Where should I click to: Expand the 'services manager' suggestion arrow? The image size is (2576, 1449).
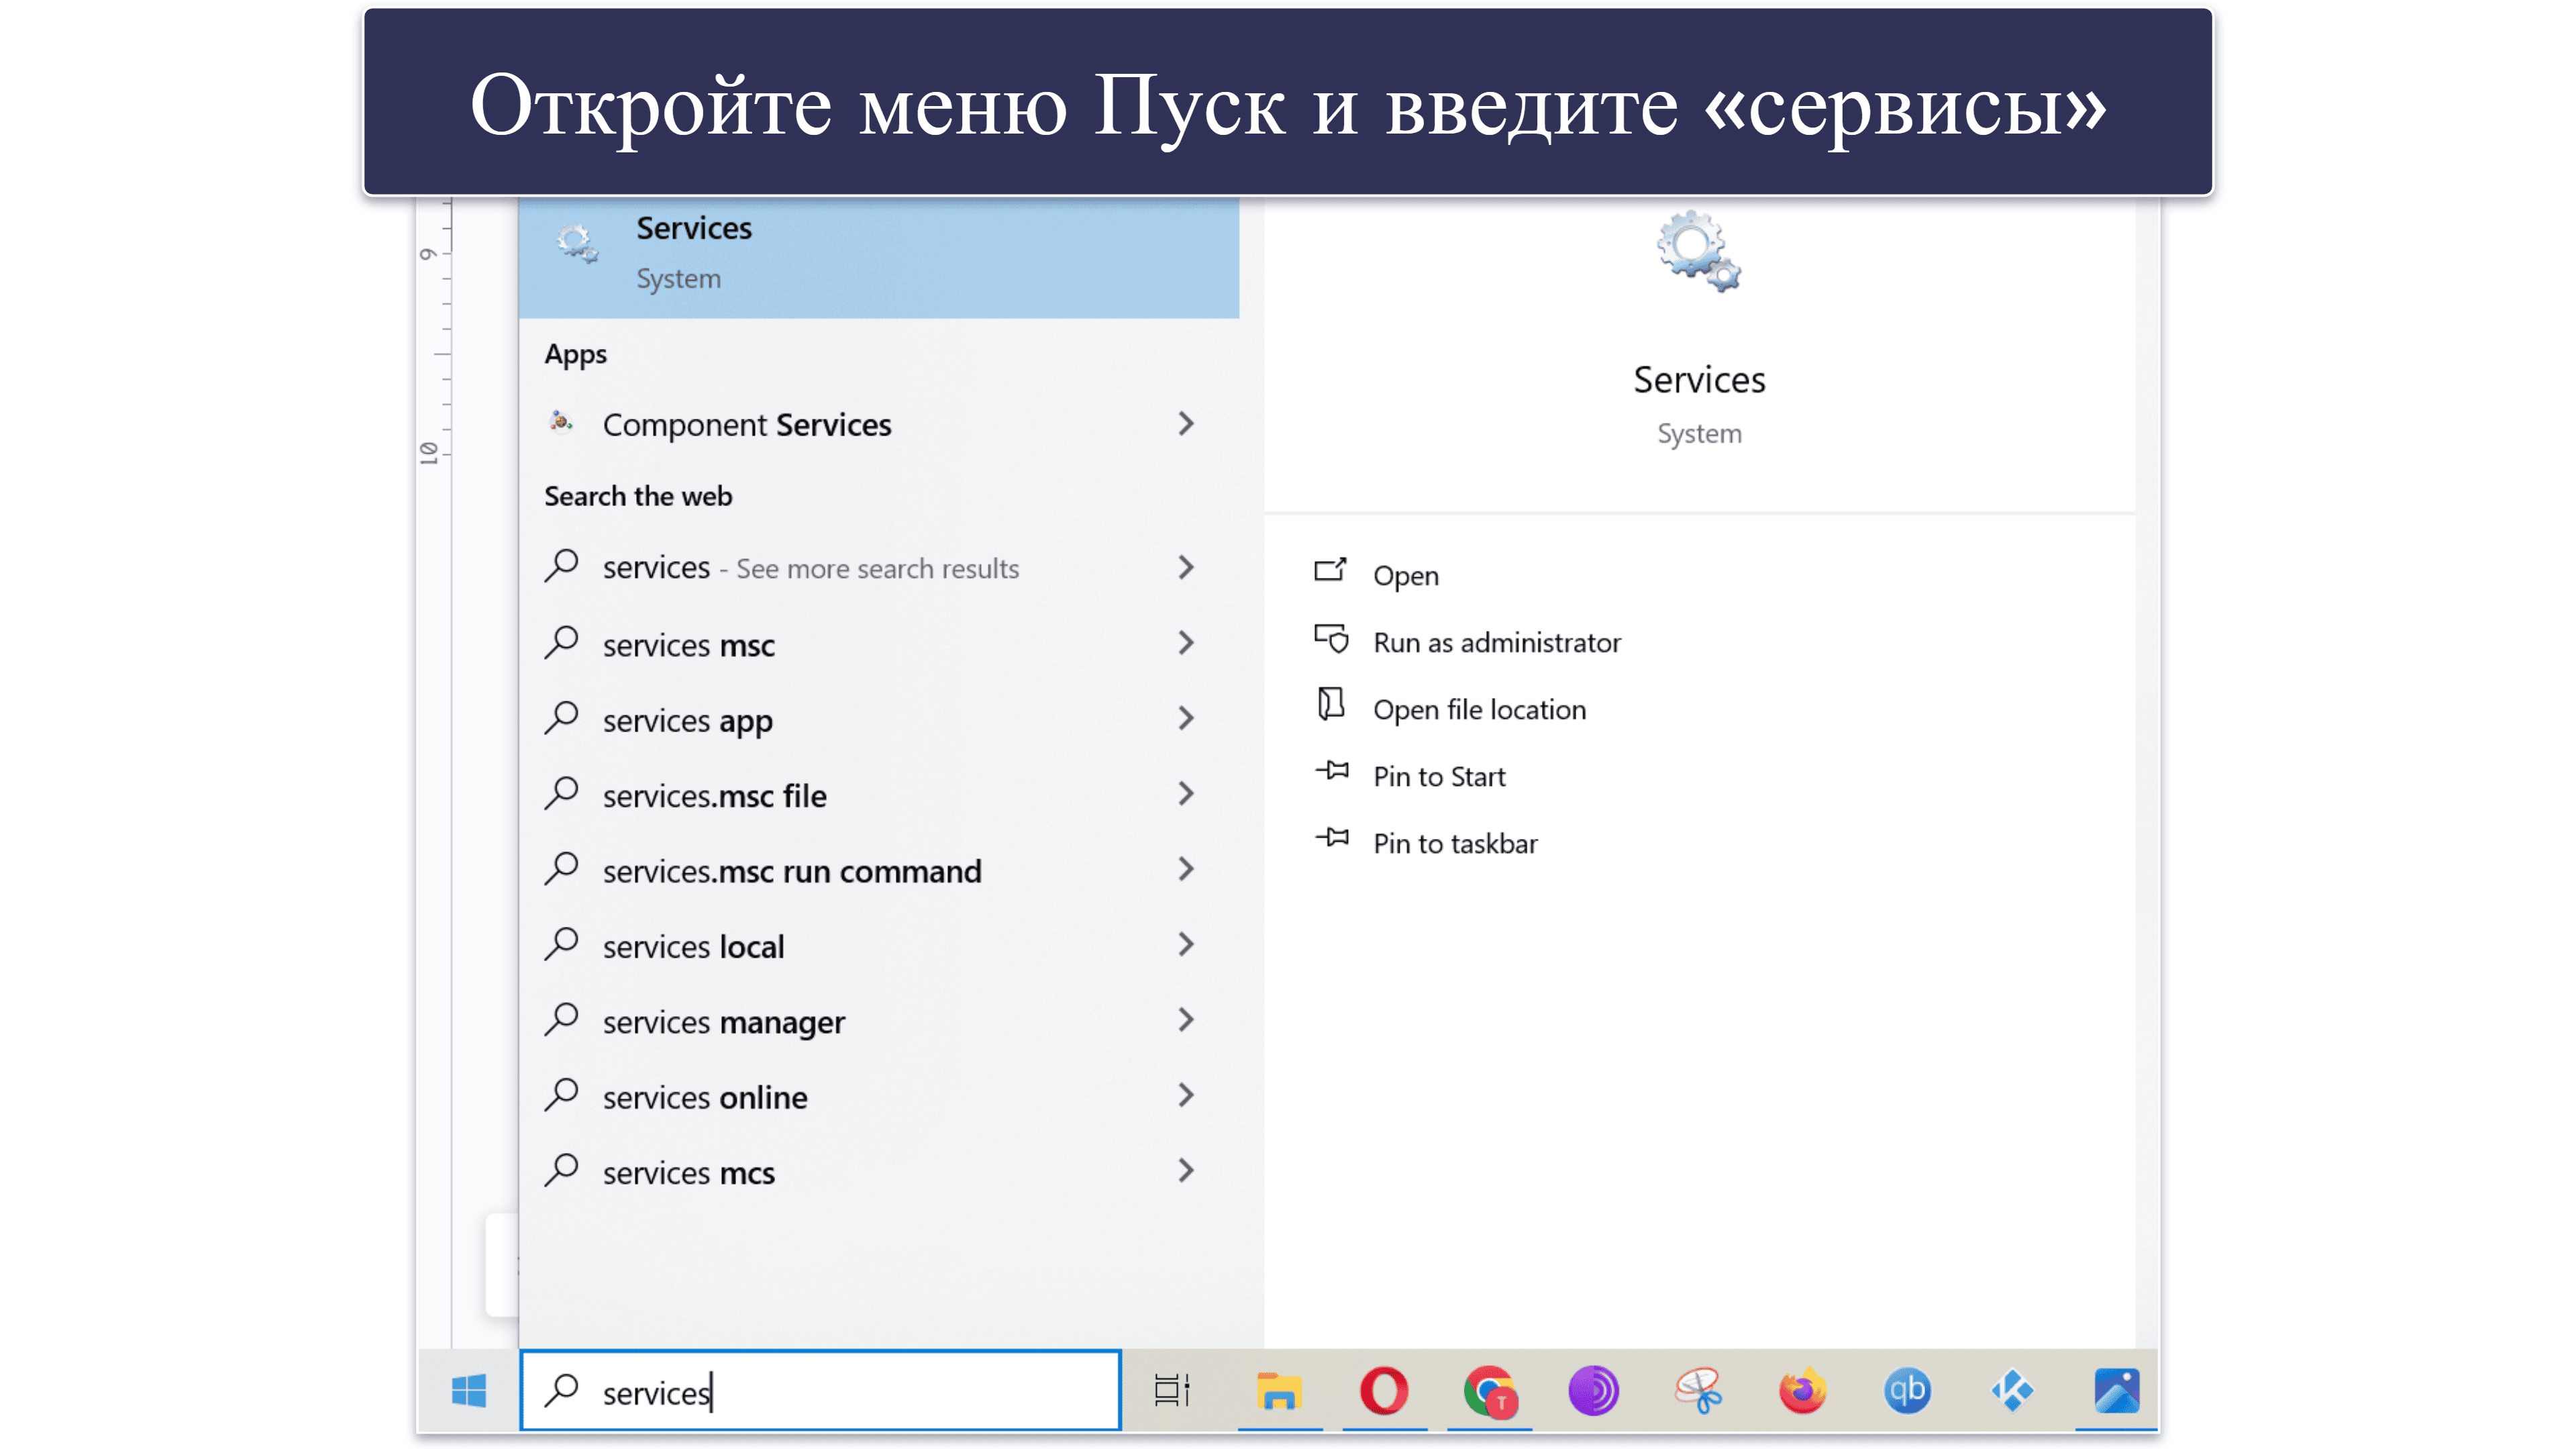(1186, 1021)
